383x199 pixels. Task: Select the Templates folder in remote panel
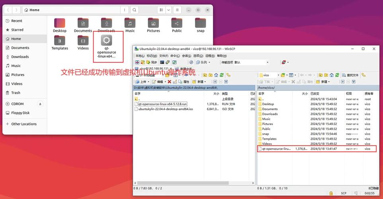coord(269,139)
